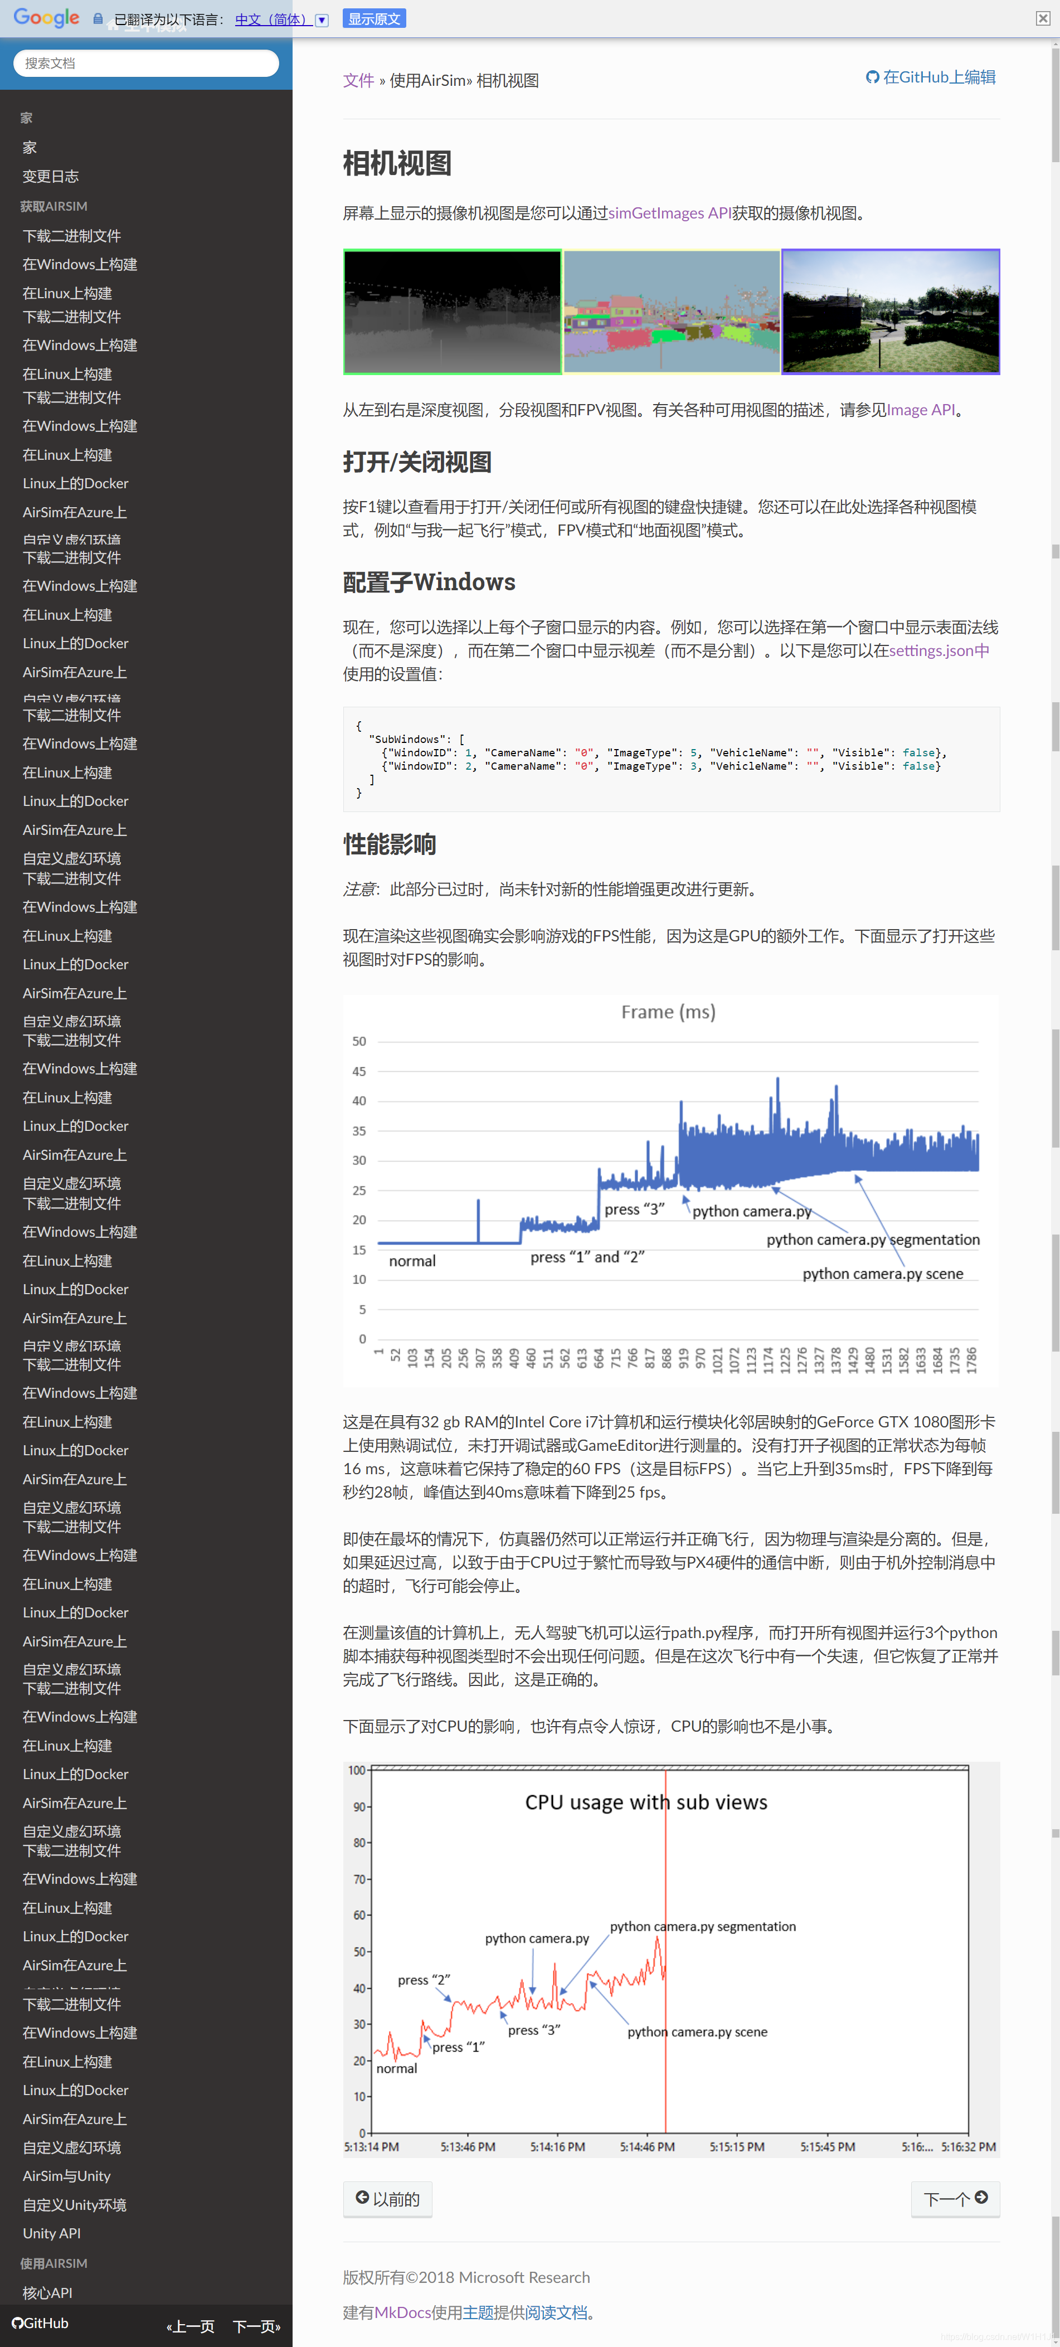
Task: Select Unity API in the sidebar
Action: (51, 2233)
